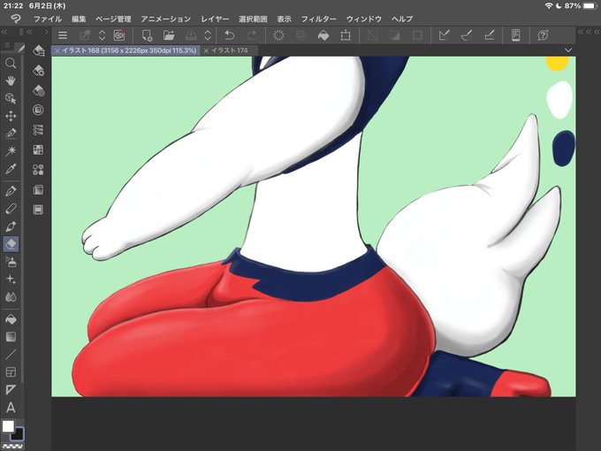The width and height of the screenshot is (601, 451).
Task: Select the transparent color checker swatch
Action: (11, 447)
